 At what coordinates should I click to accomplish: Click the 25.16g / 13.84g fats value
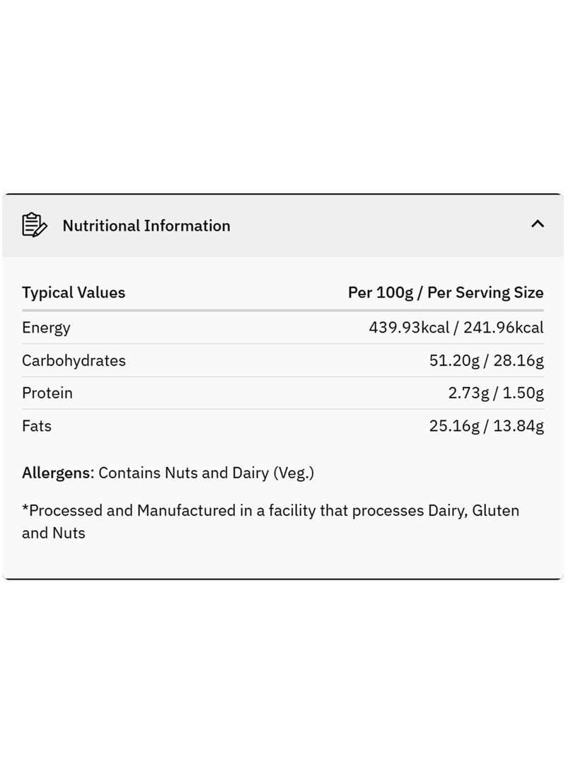point(486,426)
